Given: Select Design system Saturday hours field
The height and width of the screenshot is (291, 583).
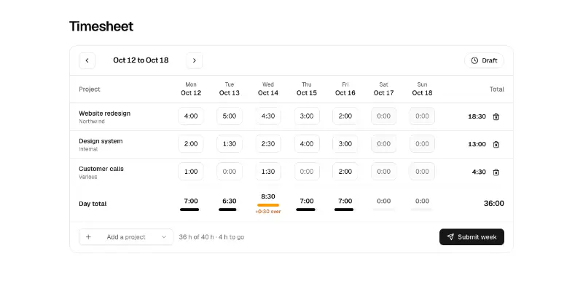Looking at the screenshot, I should (x=384, y=143).
